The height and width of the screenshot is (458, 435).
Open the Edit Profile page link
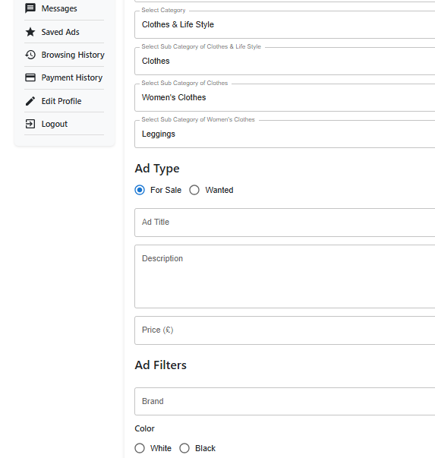tap(61, 101)
